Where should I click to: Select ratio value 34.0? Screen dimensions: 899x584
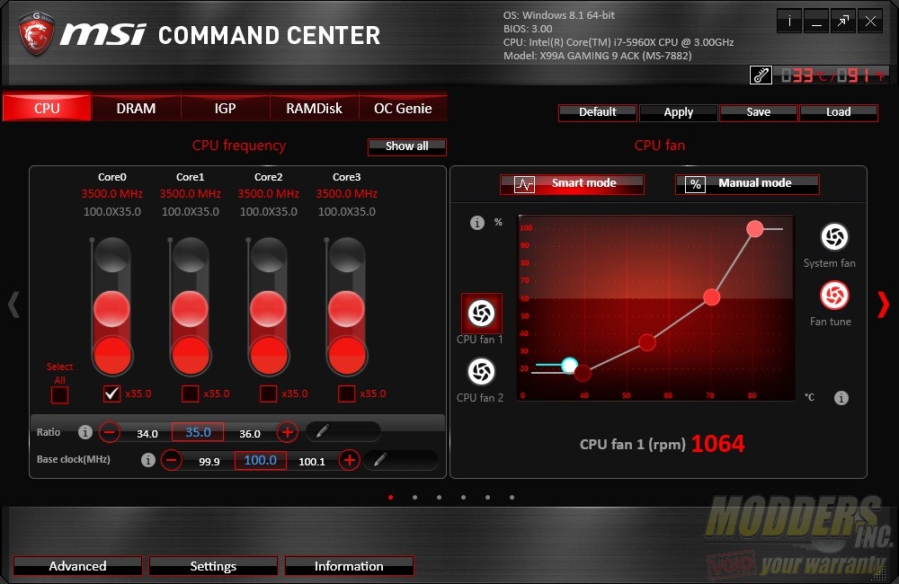(x=147, y=434)
